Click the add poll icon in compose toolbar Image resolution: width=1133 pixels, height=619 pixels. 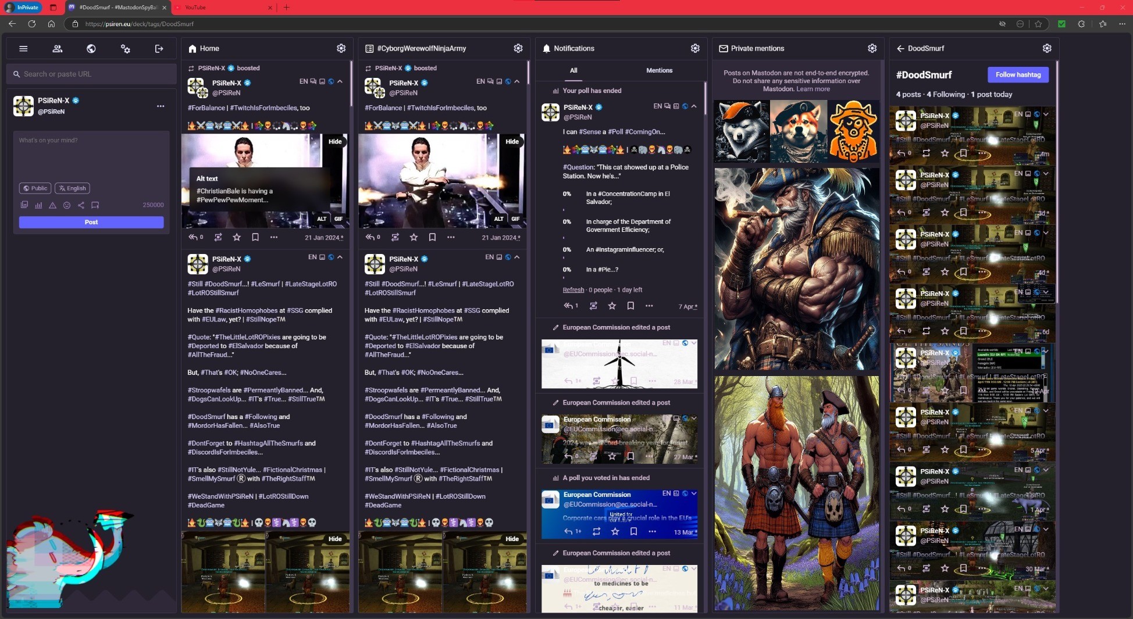tap(38, 205)
